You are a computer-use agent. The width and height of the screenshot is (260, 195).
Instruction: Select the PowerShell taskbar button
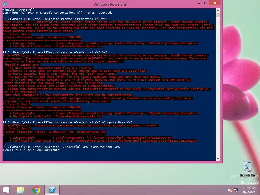click(52, 190)
